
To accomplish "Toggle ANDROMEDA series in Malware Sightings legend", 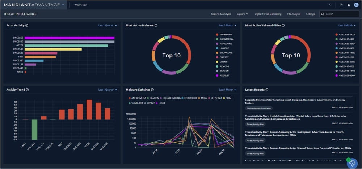I will coord(138,98).
